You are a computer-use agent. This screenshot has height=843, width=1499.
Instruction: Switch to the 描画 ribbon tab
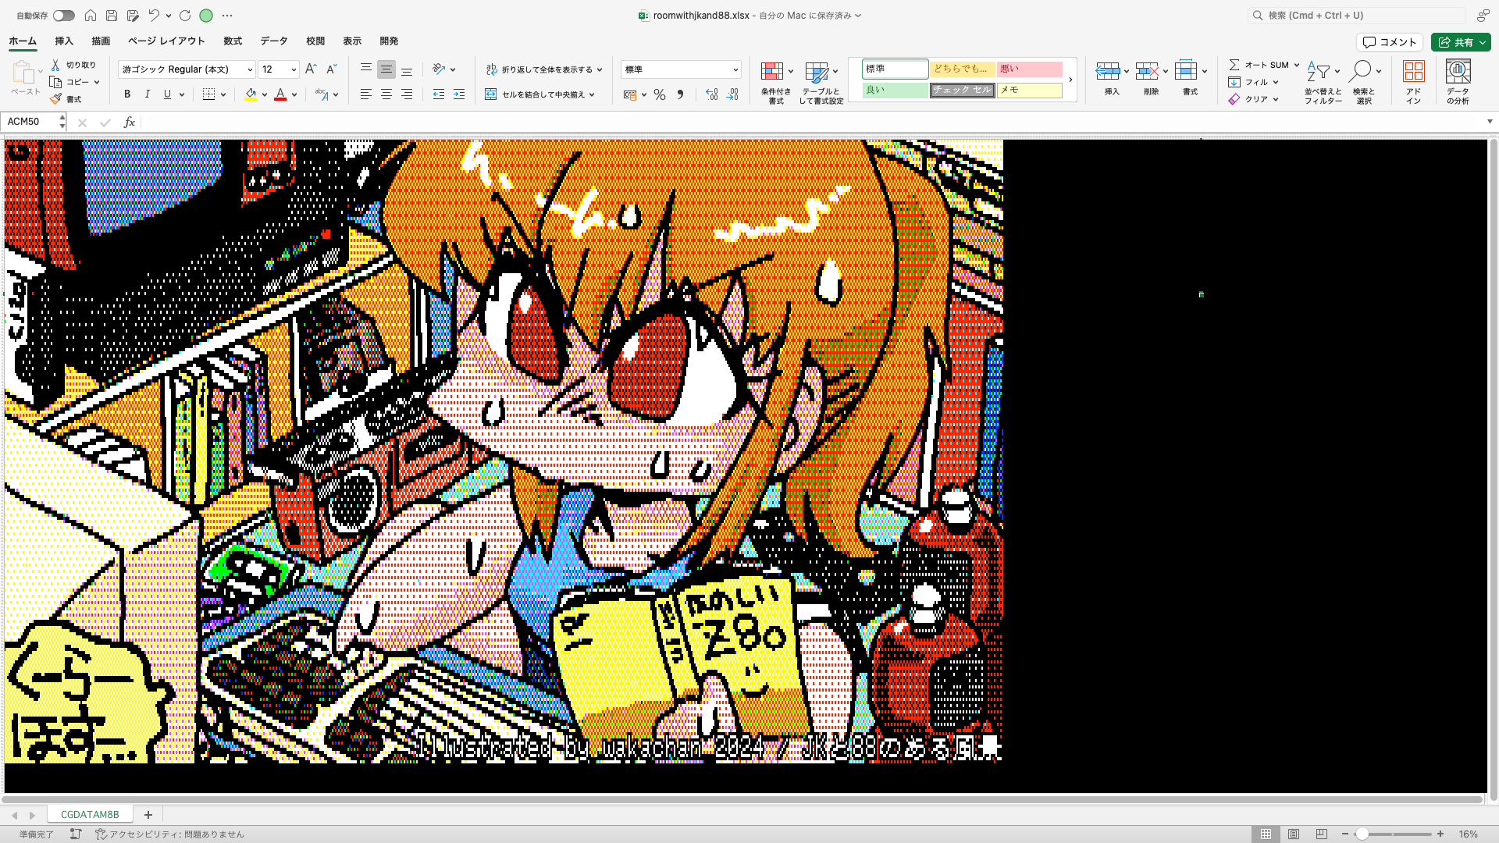point(101,41)
